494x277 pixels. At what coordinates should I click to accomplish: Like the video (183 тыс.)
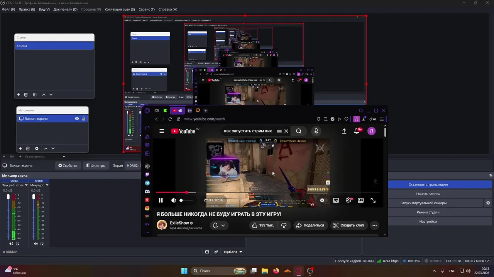click(262, 225)
